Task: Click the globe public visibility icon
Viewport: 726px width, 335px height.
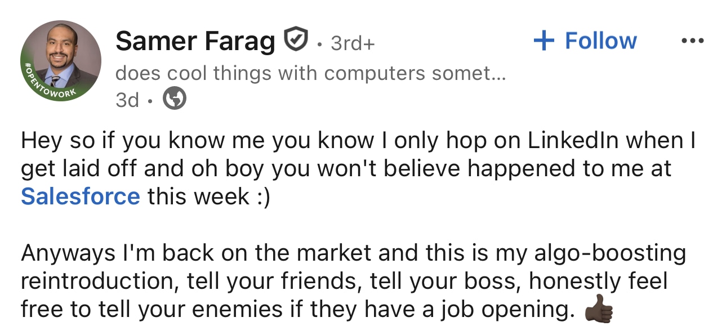Action: point(175,100)
